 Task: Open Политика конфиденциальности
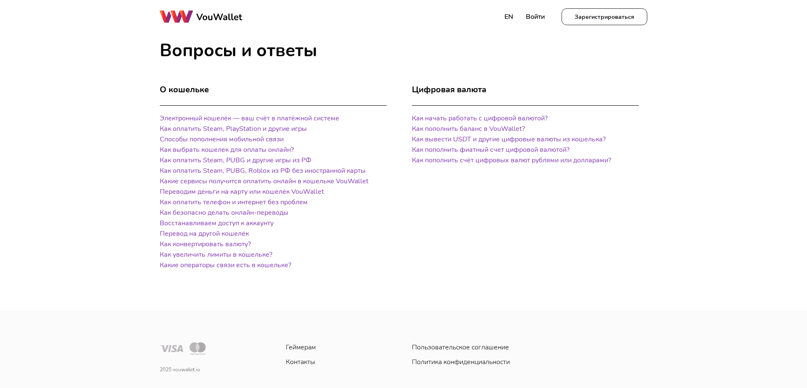click(461, 362)
